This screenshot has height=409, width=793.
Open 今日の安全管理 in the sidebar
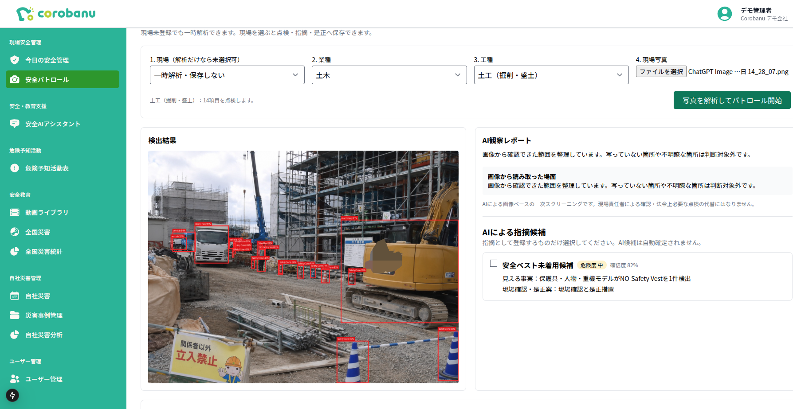click(63, 60)
